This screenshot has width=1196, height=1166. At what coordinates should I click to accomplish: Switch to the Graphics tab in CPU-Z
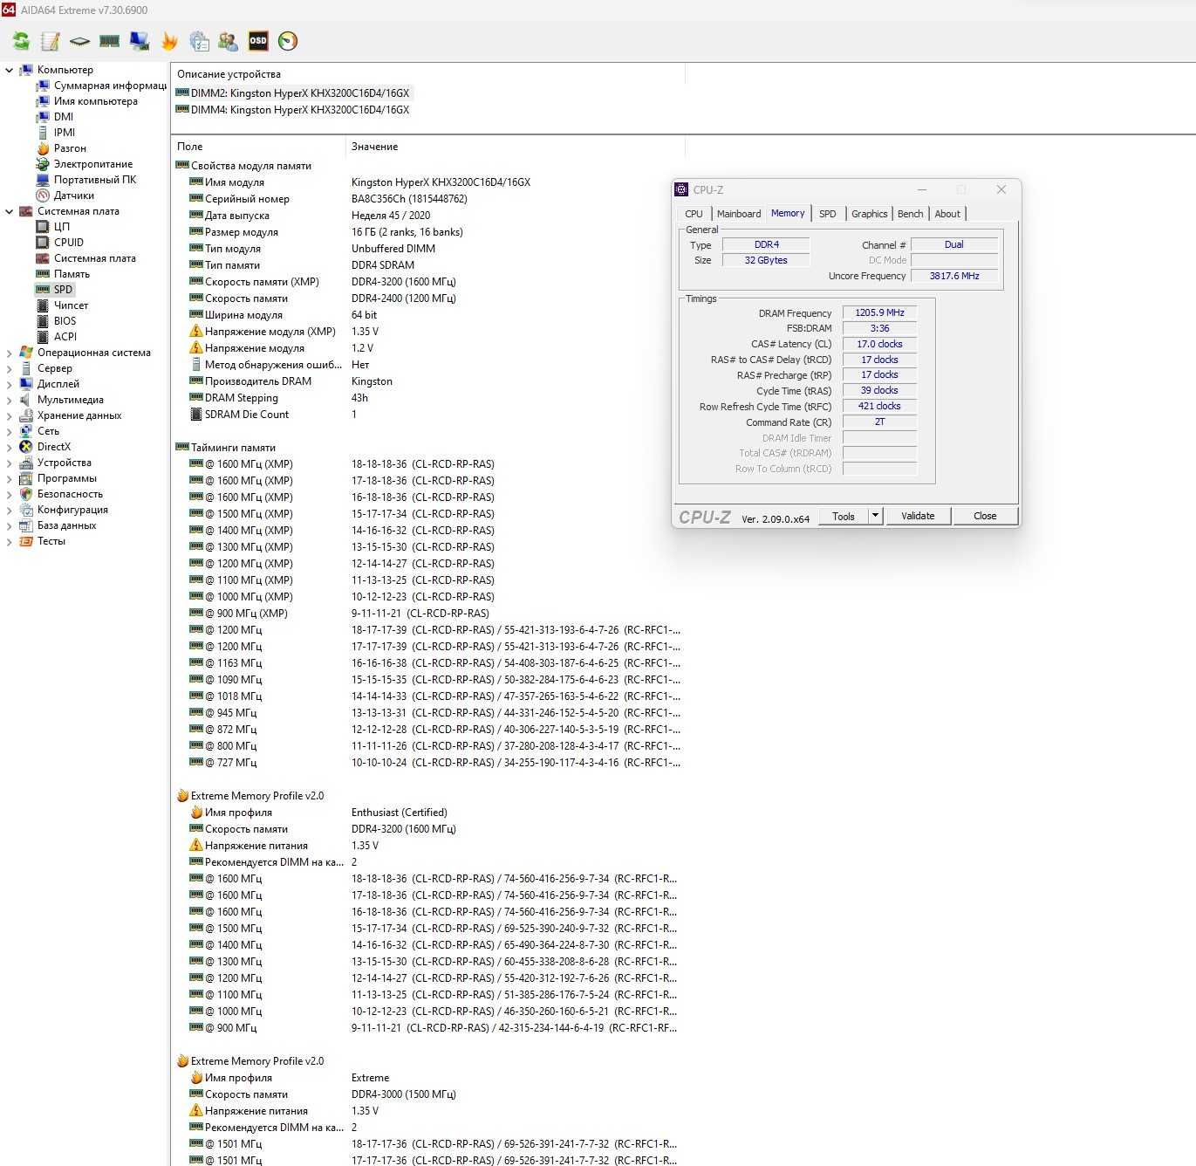pyautogui.click(x=869, y=214)
